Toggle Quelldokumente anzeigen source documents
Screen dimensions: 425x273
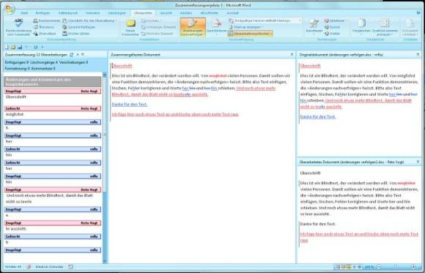click(x=385, y=27)
